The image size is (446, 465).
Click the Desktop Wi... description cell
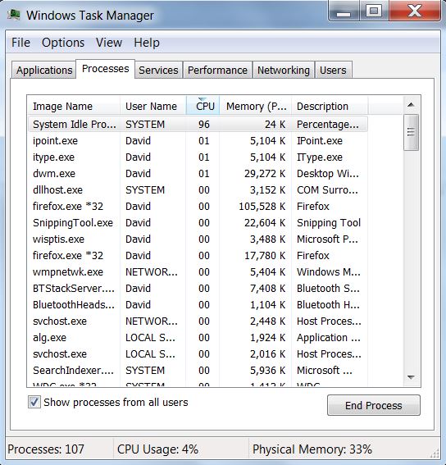328,174
